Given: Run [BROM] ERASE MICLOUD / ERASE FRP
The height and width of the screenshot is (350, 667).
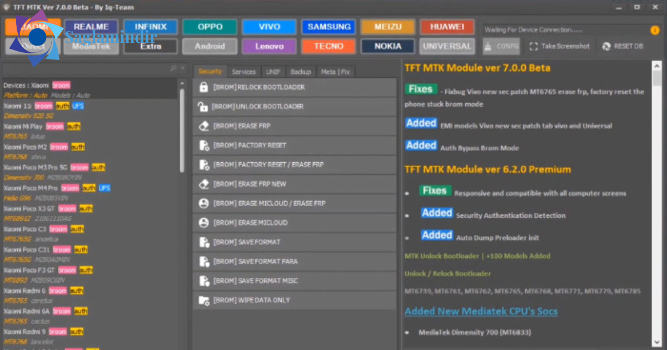Looking at the screenshot, I should [x=295, y=203].
